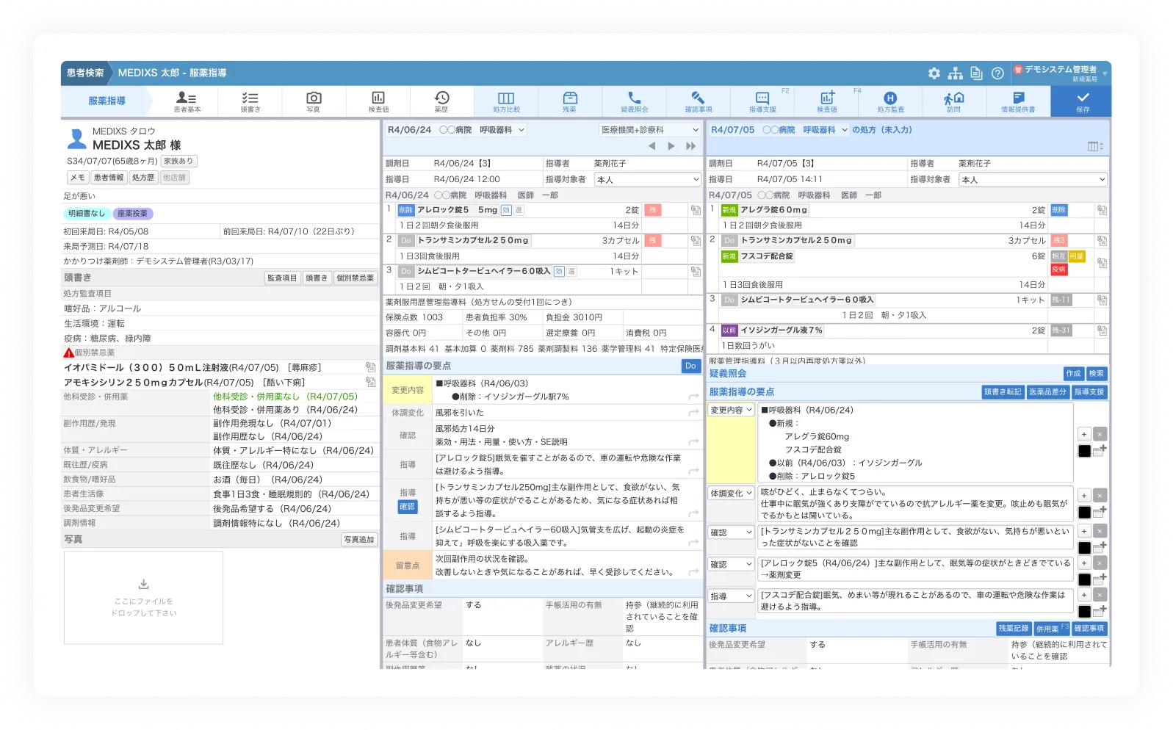Select the 服薬指導 tab
The width and height of the screenshot is (1173, 730).
107,101
